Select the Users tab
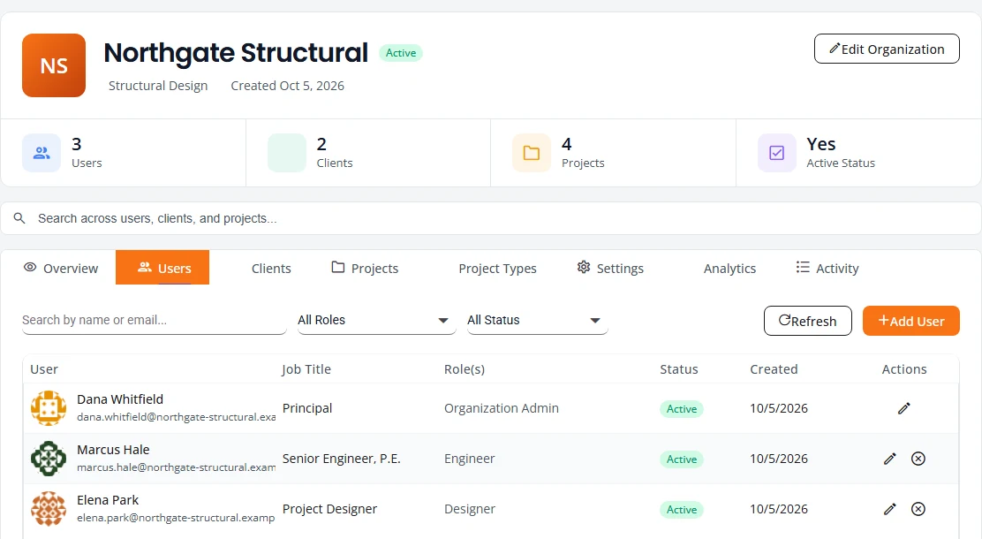 pyautogui.click(x=162, y=268)
